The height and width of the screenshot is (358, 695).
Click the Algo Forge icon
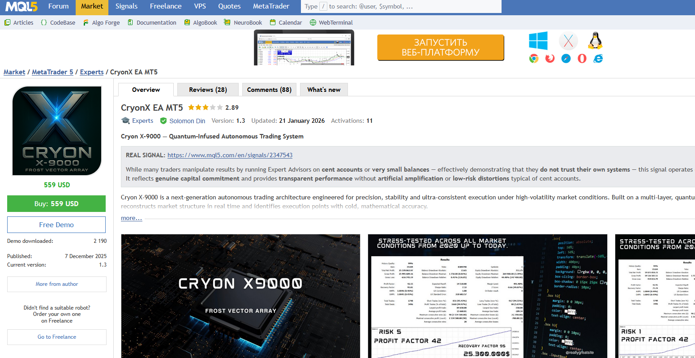click(86, 22)
